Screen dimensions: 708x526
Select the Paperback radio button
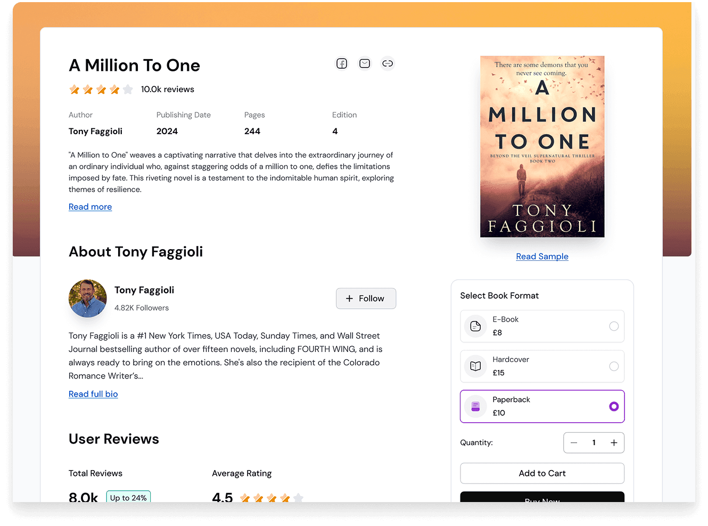(x=614, y=407)
